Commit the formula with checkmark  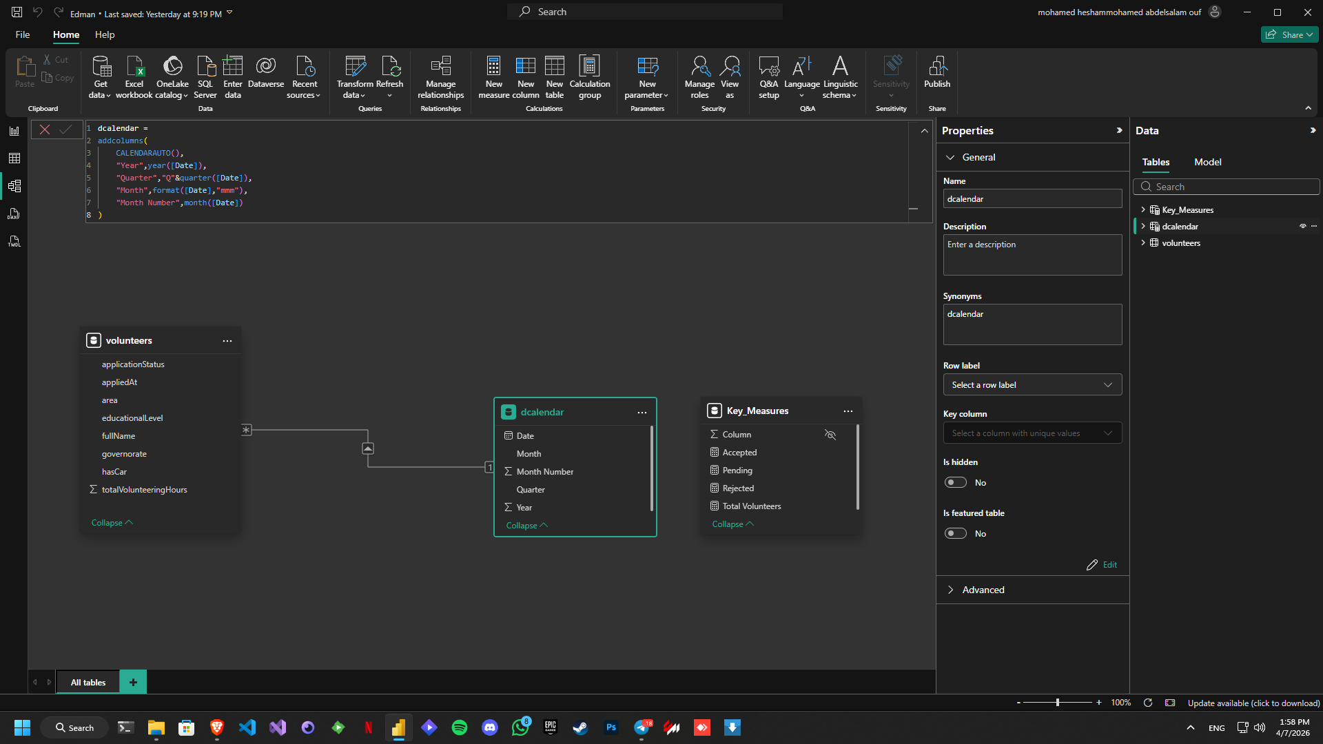pos(65,130)
